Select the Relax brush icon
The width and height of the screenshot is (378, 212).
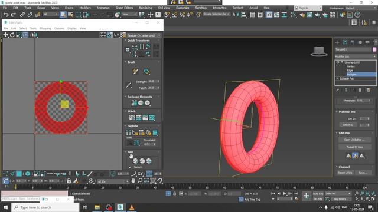146,71
